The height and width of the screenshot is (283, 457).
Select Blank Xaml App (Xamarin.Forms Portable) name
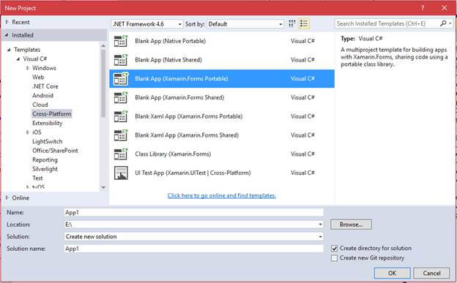(188, 116)
